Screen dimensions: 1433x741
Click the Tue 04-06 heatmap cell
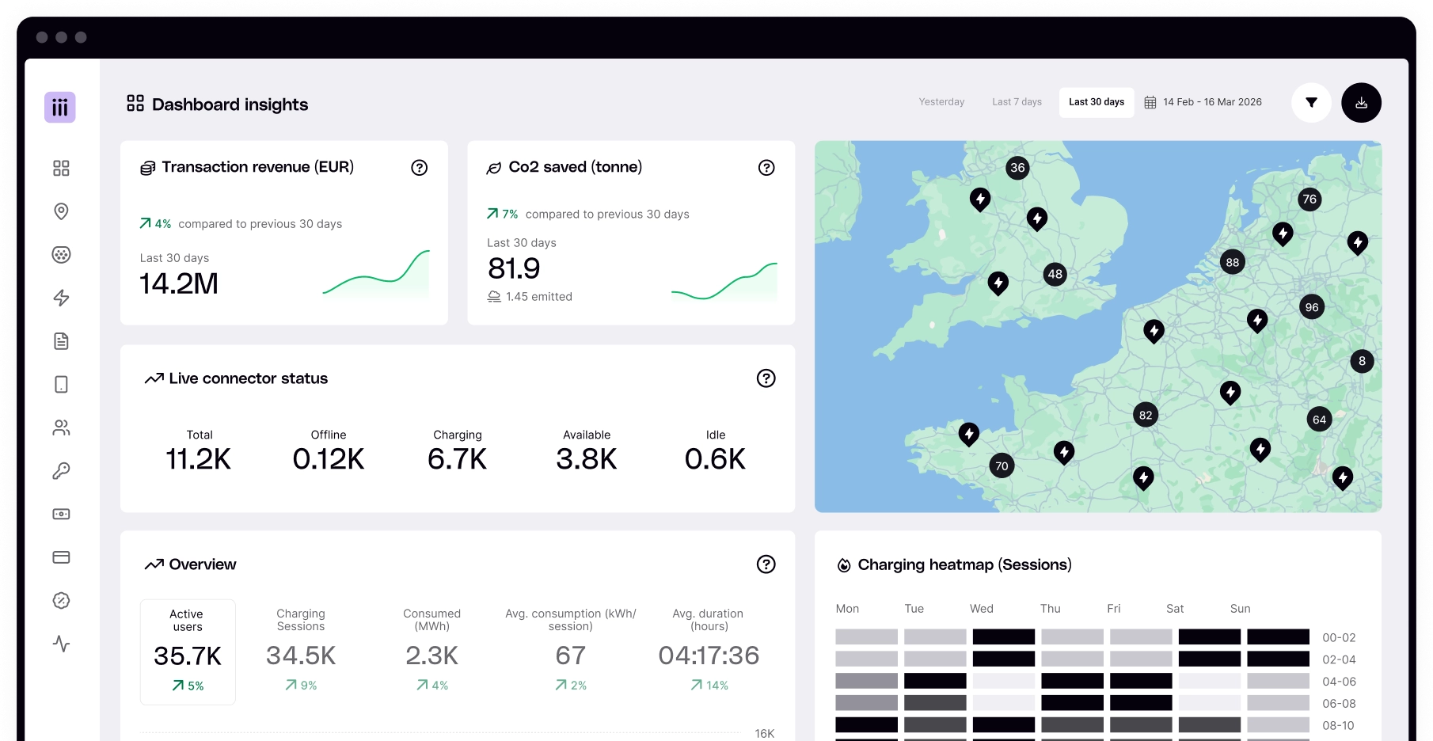click(935, 681)
